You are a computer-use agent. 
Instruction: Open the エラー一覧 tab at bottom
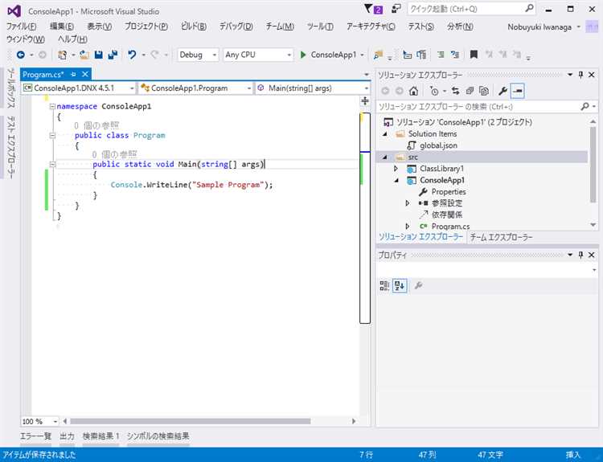(x=35, y=435)
